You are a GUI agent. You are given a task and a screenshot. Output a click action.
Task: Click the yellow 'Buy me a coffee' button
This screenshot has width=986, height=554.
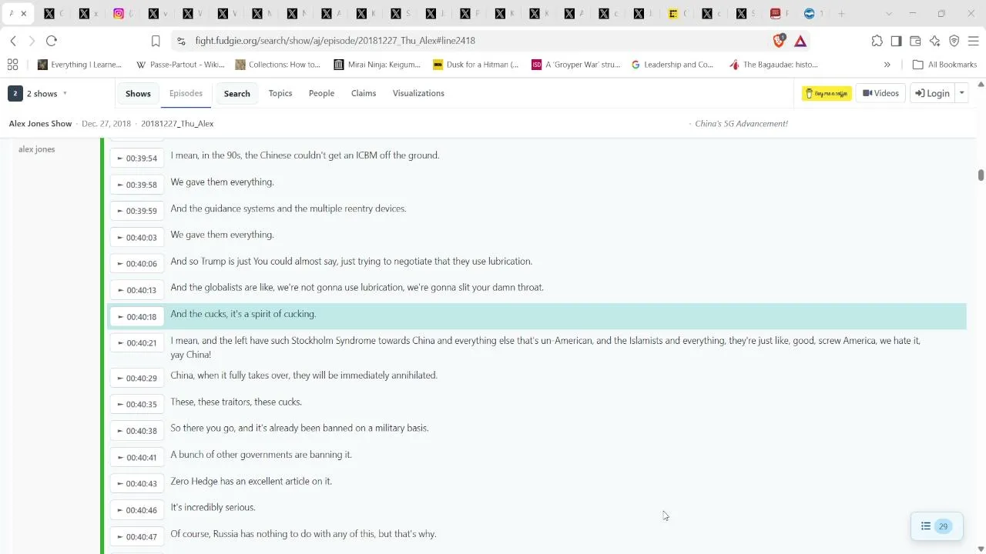point(827,93)
